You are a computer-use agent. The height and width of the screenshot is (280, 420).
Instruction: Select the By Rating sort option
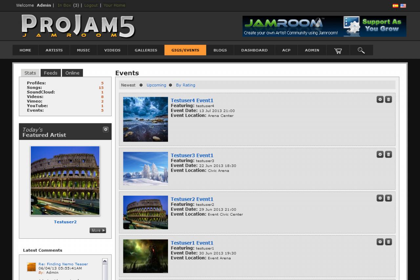tap(185, 85)
